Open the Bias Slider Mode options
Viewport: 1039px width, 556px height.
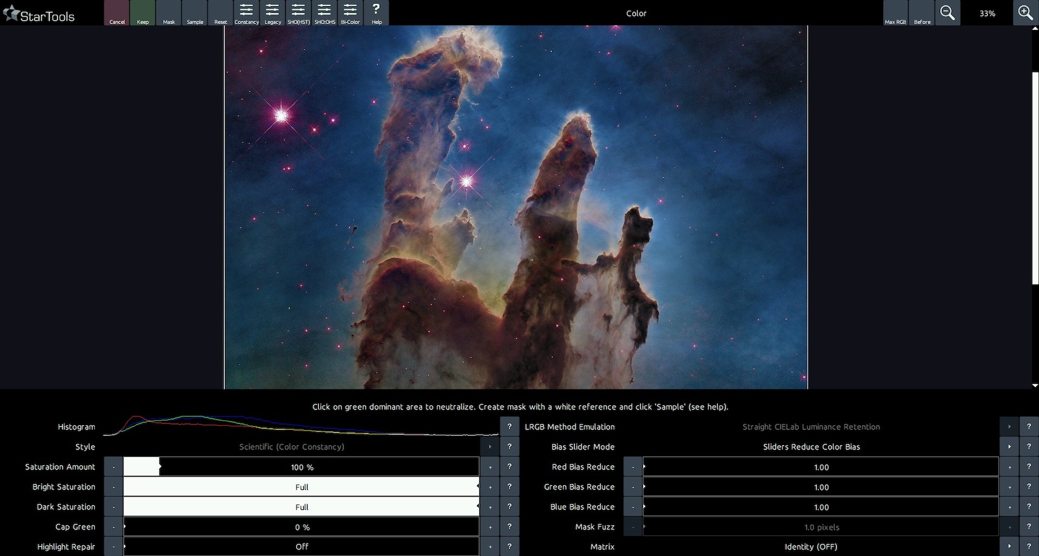click(1009, 446)
